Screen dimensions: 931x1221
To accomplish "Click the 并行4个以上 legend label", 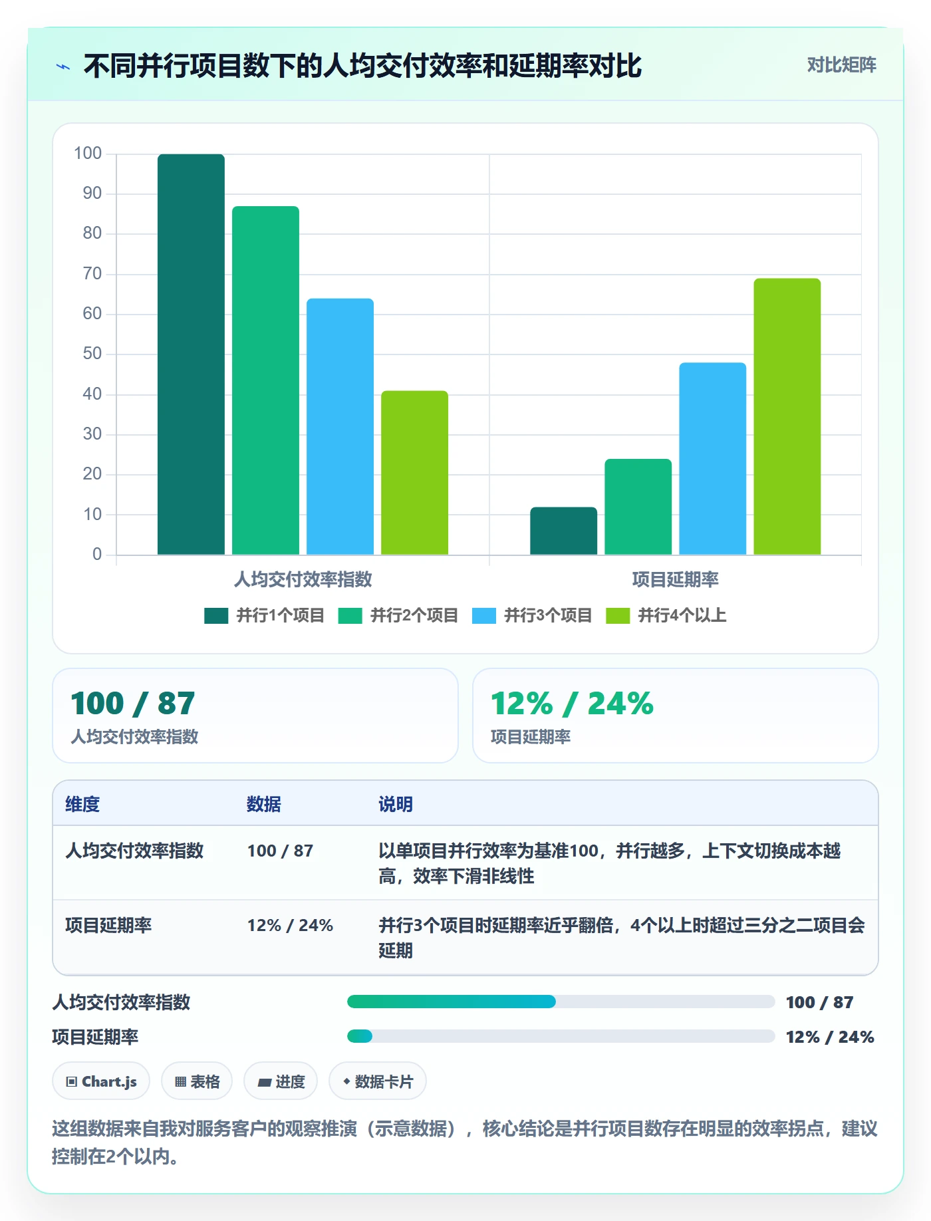I will tap(682, 616).
